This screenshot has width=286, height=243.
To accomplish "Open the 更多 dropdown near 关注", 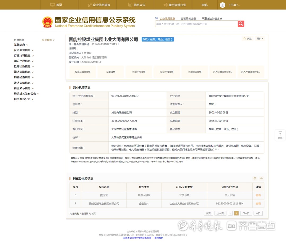I will [260, 38].
